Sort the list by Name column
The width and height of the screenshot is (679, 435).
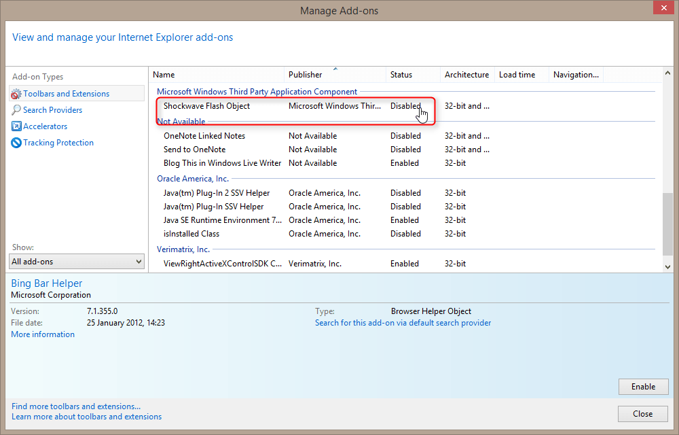tap(217, 75)
